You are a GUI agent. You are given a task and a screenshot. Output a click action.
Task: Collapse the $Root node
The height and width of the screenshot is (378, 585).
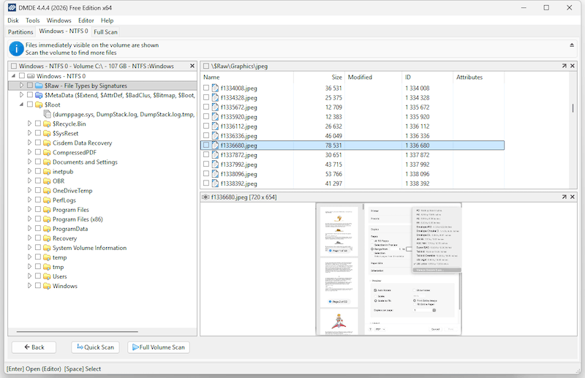22,105
